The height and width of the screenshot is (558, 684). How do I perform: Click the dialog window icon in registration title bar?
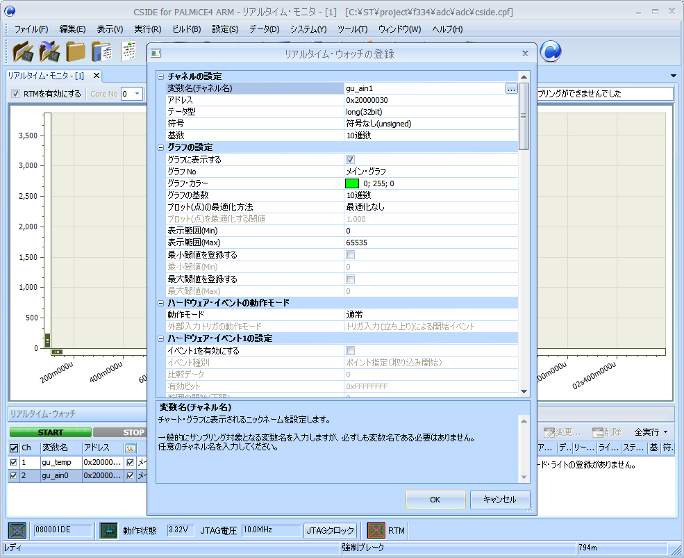(156, 54)
